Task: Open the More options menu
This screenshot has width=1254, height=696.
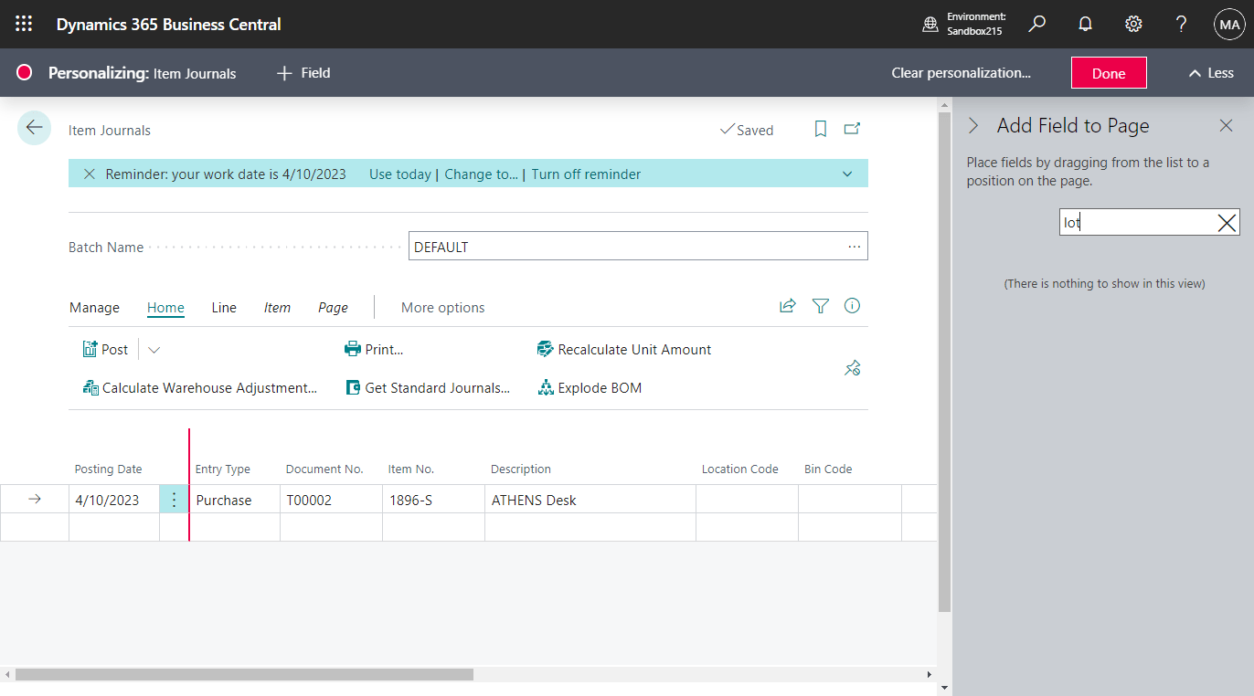Action: [x=442, y=307]
